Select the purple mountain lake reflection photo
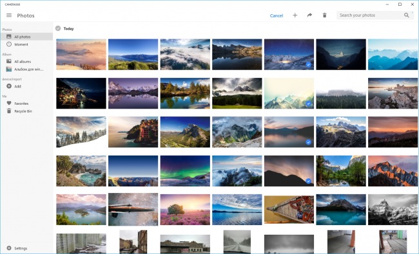Screen dimensions: 419x254 click(133, 93)
